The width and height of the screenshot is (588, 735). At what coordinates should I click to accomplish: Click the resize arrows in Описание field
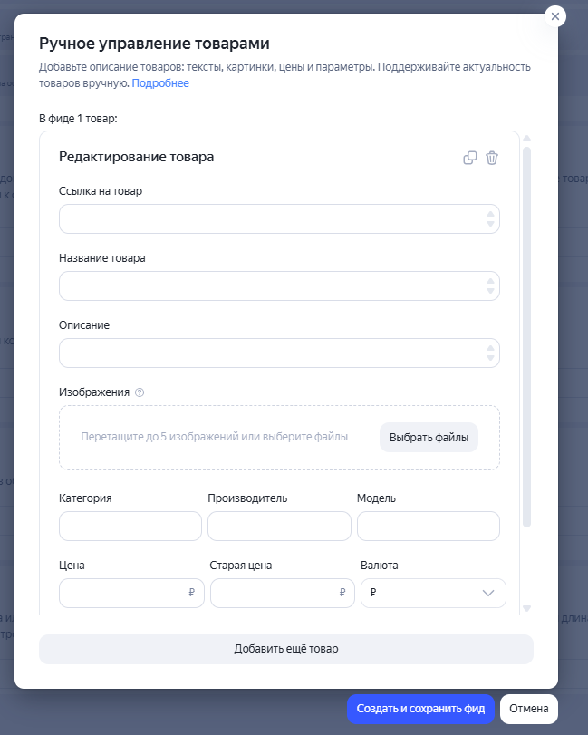coord(490,353)
